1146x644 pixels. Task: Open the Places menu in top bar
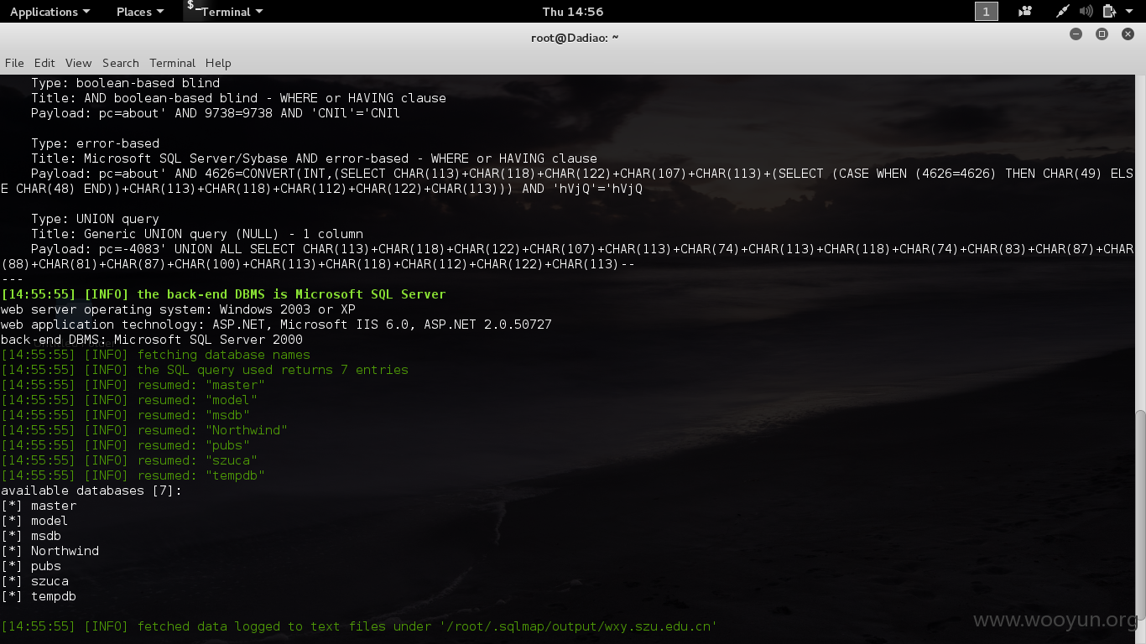point(140,12)
